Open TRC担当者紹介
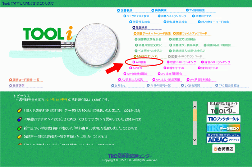This screenshot has width=252, height=167. pyautogui.click(x=229, y=85)
